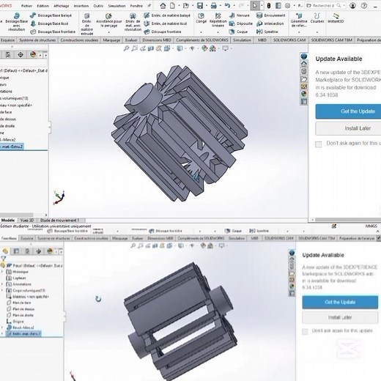Open Edit Appearance color ball, top viewport

204,48
